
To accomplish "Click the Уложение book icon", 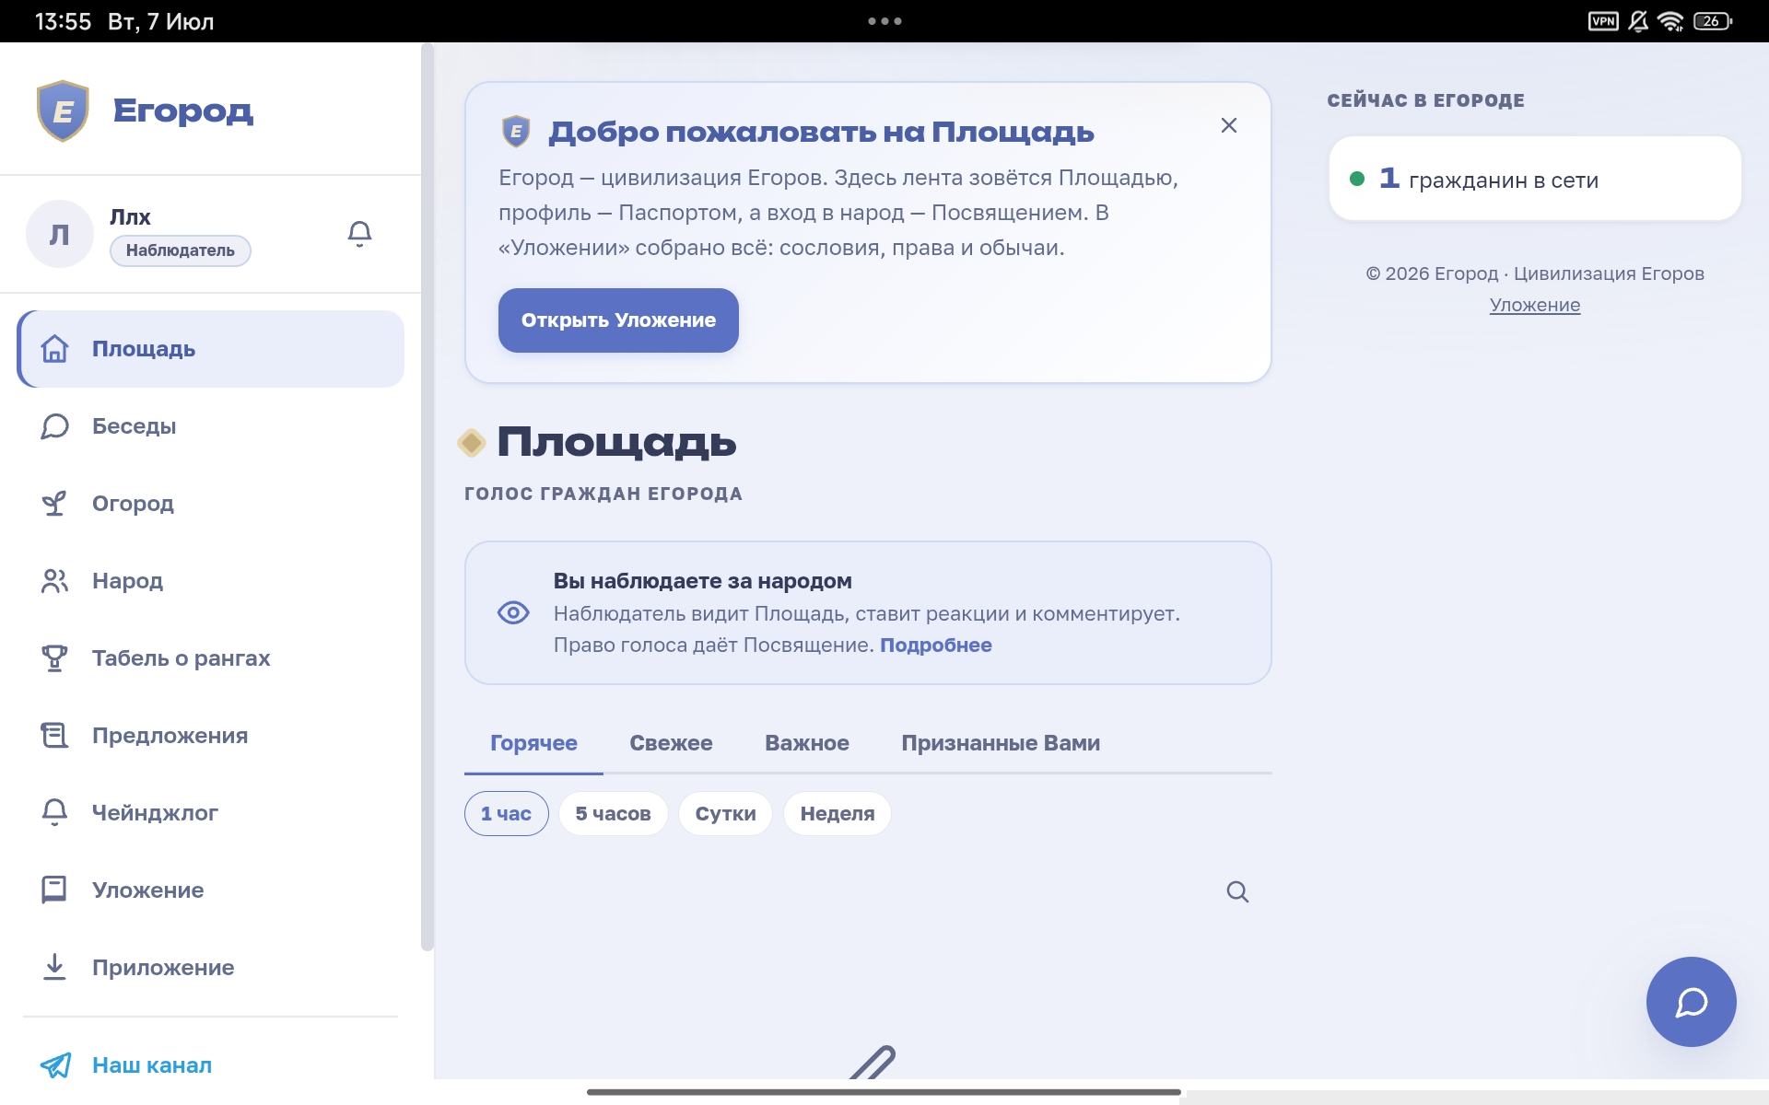I will tap(54, 890).
